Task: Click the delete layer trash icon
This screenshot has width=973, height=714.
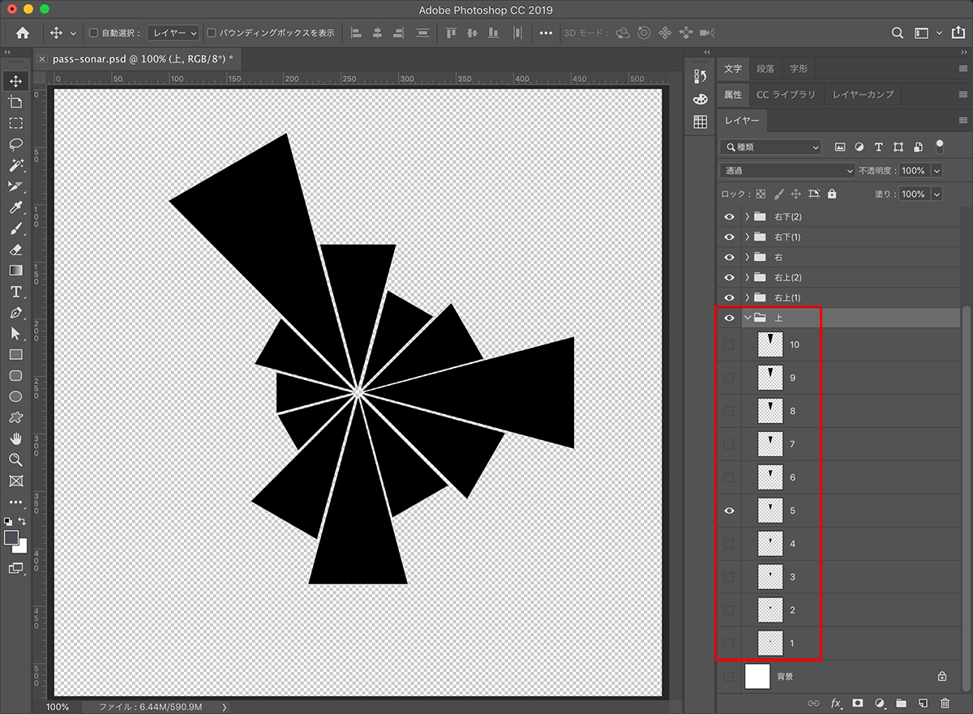Action: point(945,703)
